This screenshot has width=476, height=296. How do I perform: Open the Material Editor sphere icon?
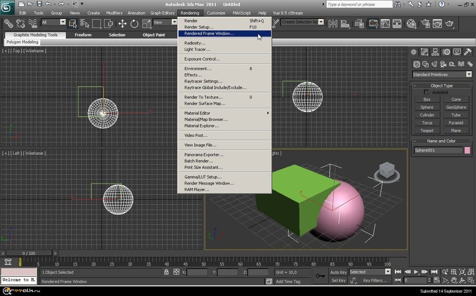click(x=411, y=23)
